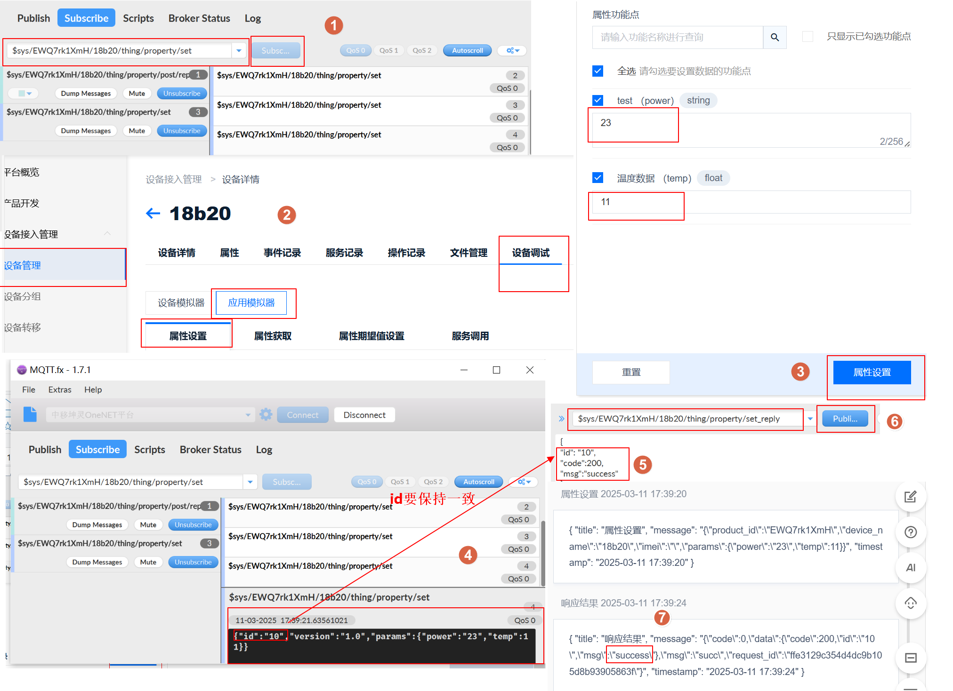Click Publish button next to set_reply topic
The width and height of the screenshot is (953, 691).
845,419
